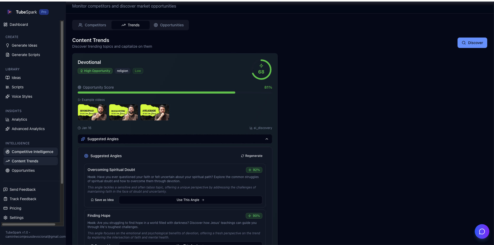Click the chart icon beside ai_discovery
This screenshot has width=494, height=245.
pos(251,128)
